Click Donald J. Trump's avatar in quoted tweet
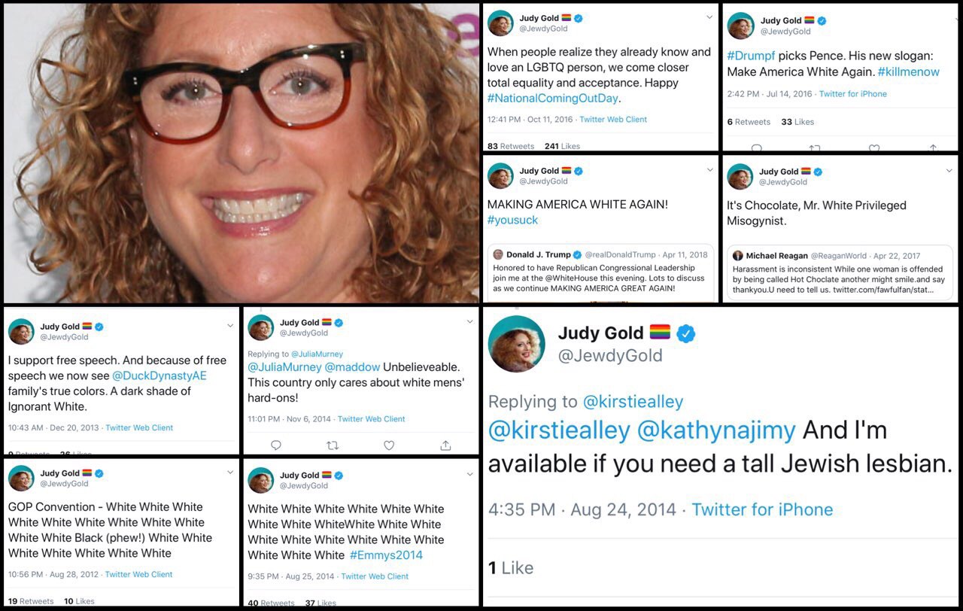This screenshot has height=611, width=963. coord(498,254)
